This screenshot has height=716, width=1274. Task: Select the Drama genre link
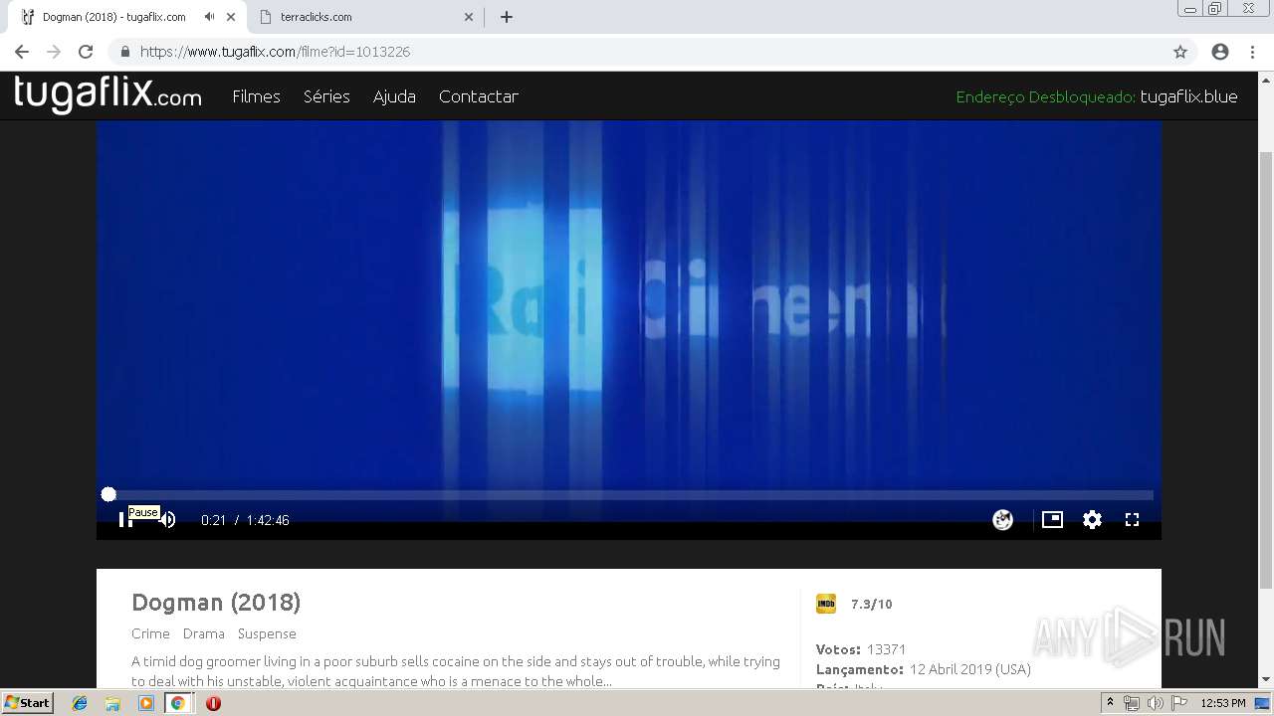(203, 633)
